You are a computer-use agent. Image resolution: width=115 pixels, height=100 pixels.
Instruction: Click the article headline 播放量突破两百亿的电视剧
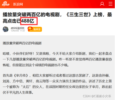[x=57, y=18]
